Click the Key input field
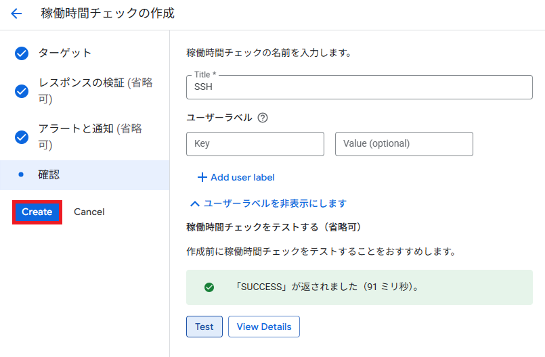 coord(255,144)
